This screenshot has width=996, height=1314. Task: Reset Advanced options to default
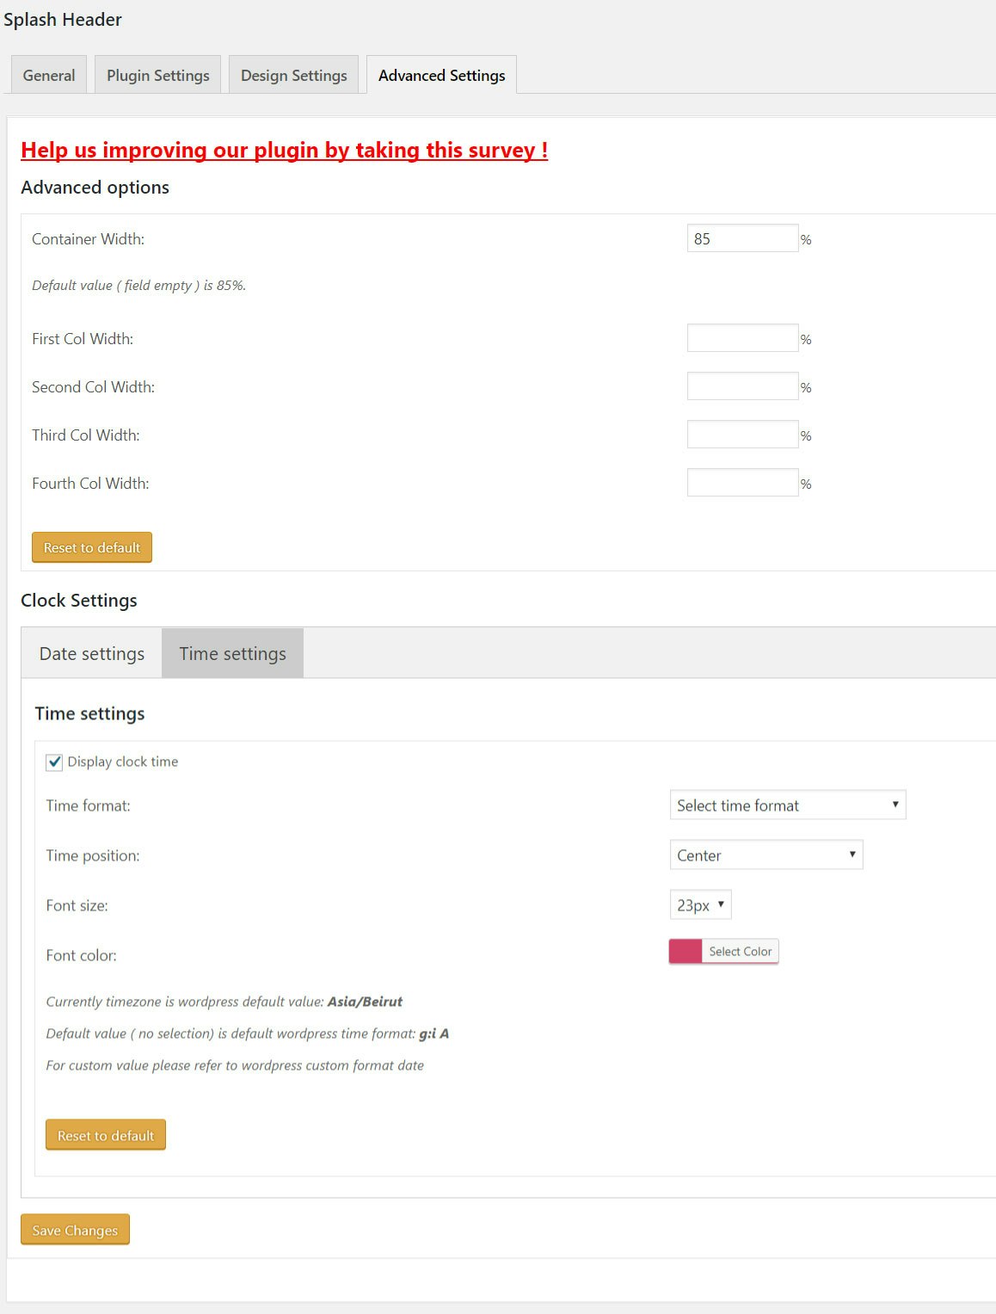(x=92, y=547)
